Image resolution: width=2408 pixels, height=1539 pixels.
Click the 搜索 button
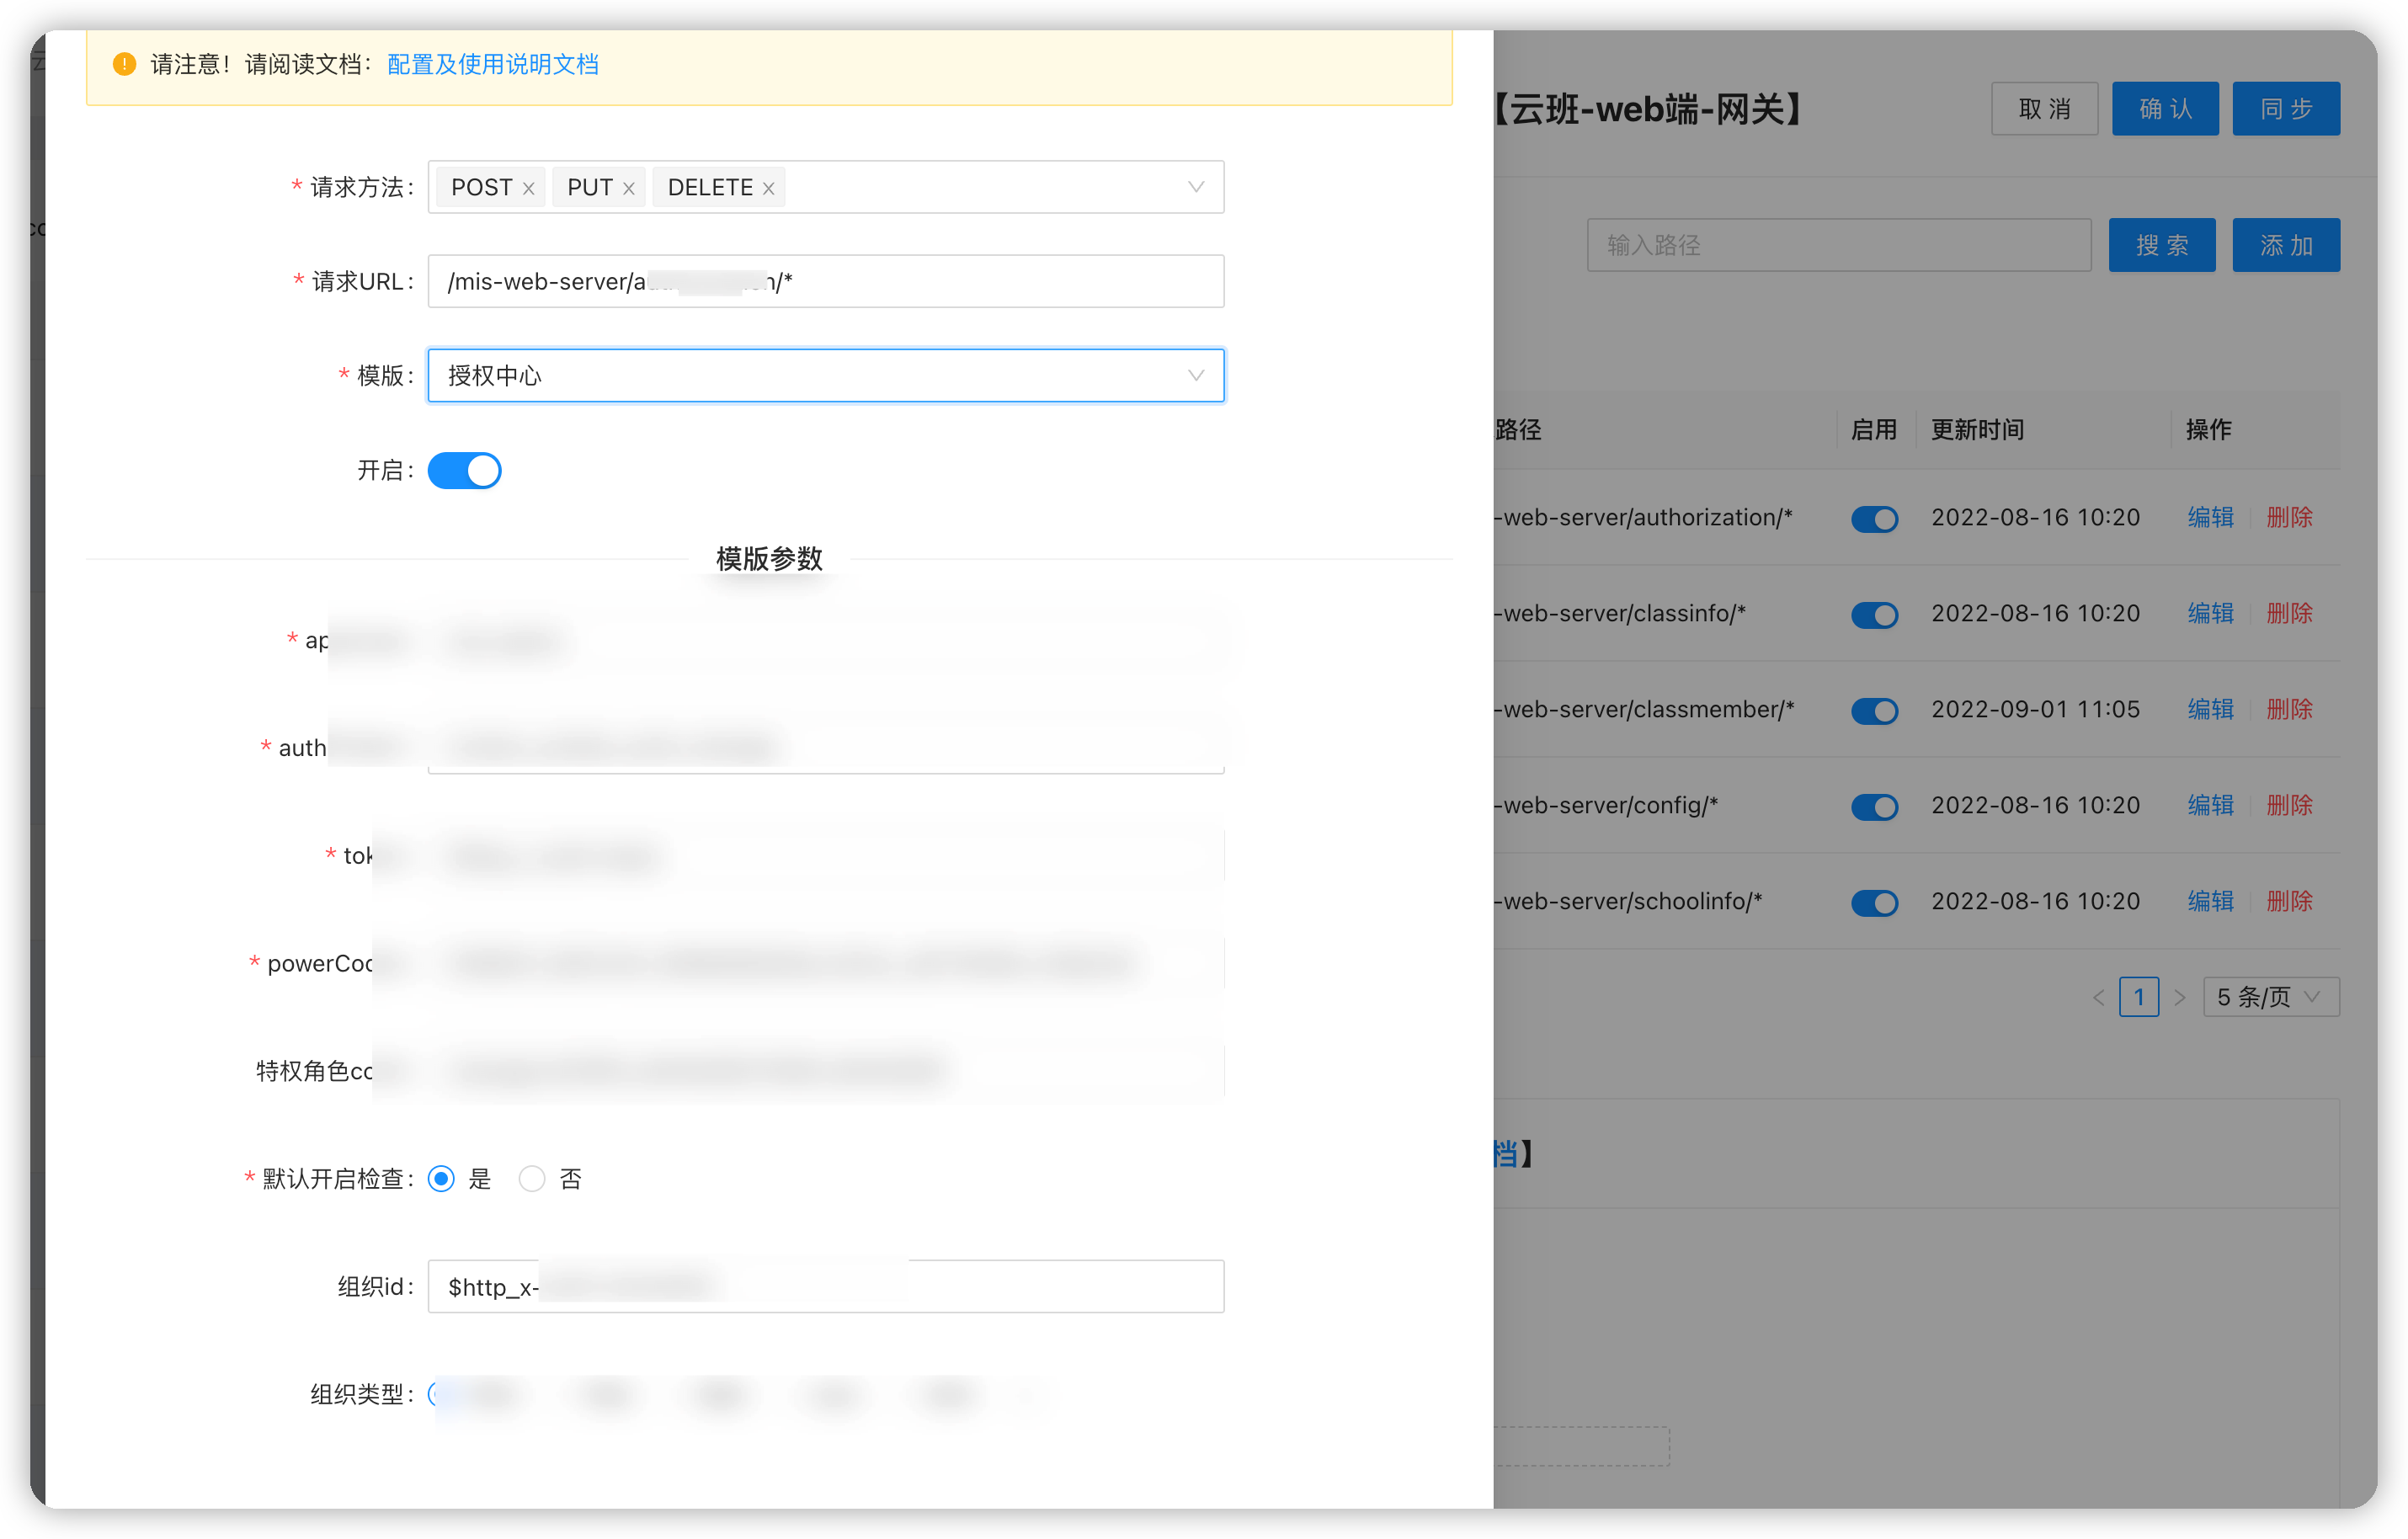coord(2162,245)
